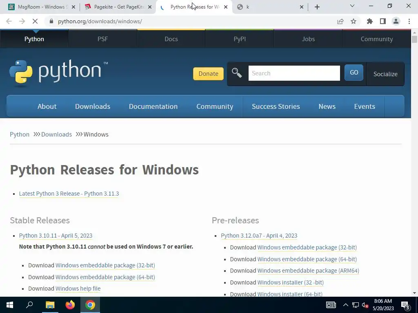Select PSF in the top site bar
Viewport: 418px width, 313px height.
pyautogui.click(x=102, y=39)
